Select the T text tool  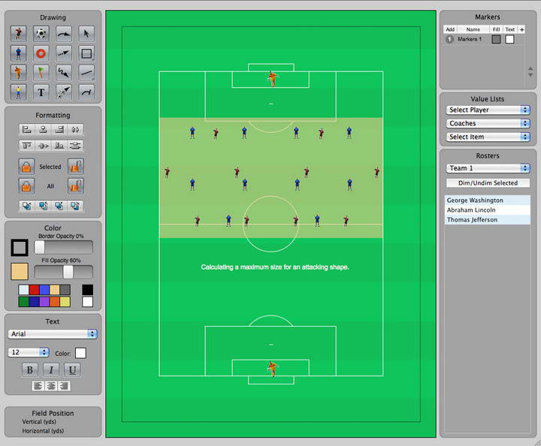point(41,92)
